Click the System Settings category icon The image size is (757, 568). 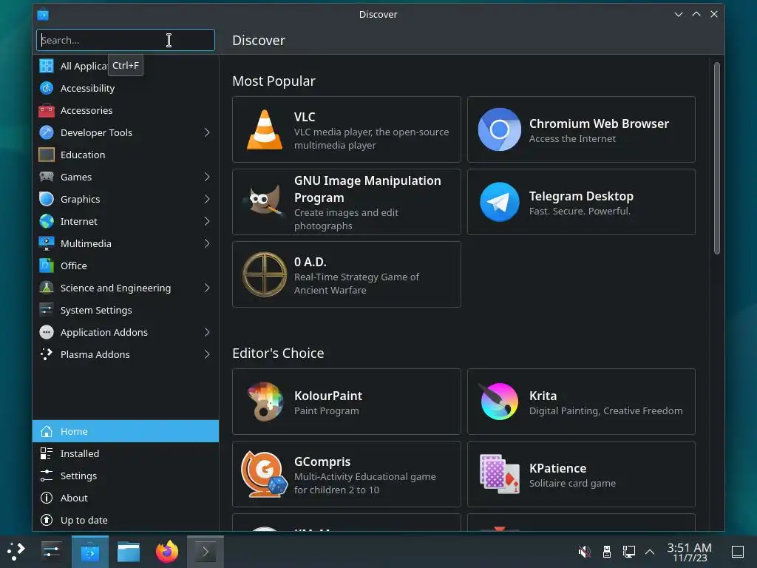47,310
